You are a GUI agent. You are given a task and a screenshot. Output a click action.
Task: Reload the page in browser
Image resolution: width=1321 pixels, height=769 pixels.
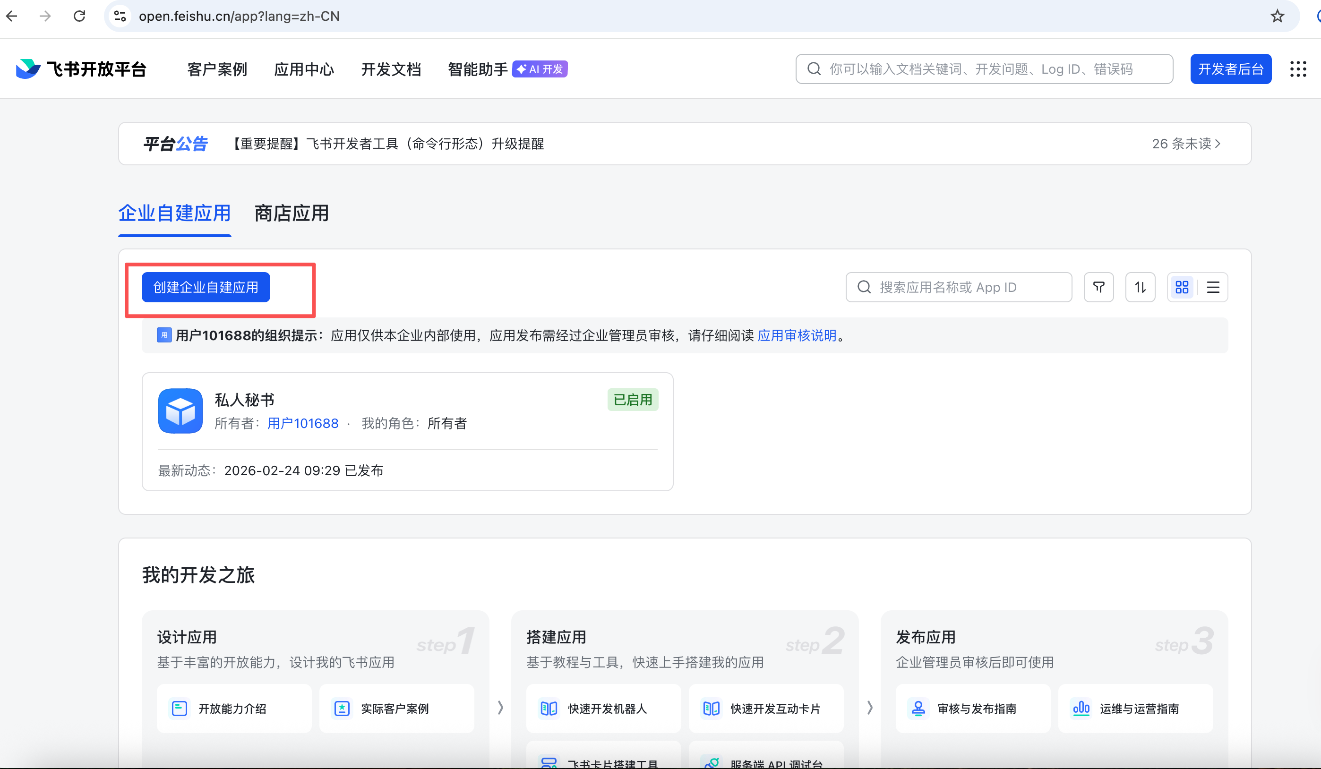click(x=79, y=16)
